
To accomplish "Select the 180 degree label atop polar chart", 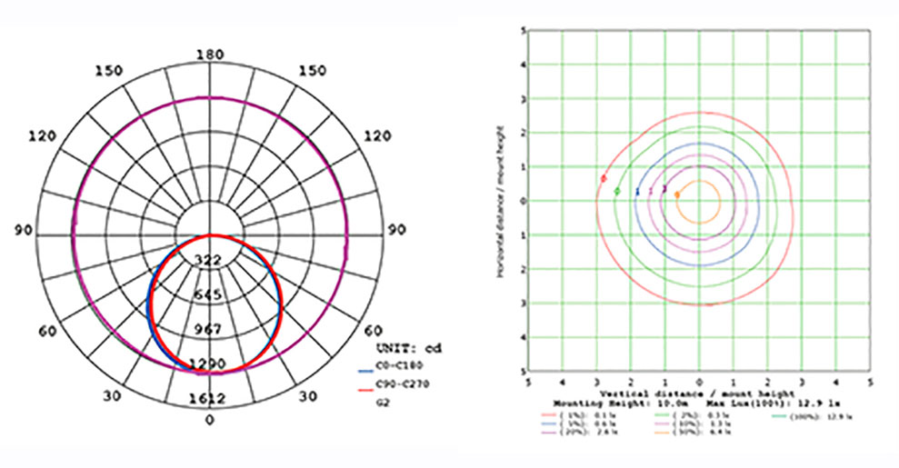I will 210,55.
